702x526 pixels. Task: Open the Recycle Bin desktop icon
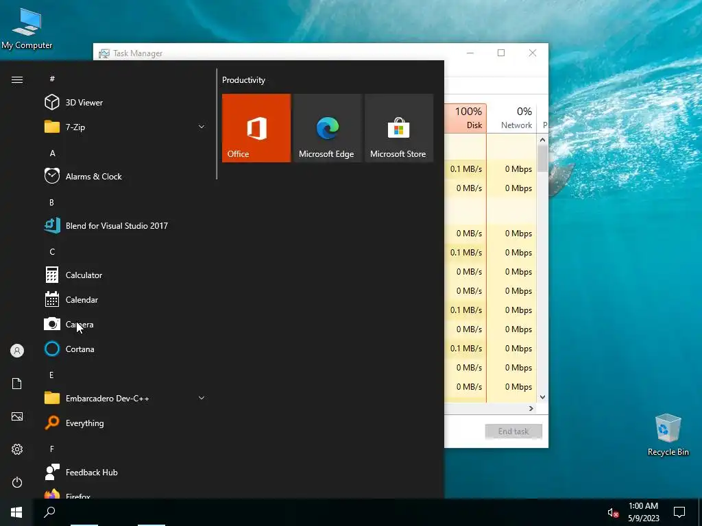coord(668,435)
